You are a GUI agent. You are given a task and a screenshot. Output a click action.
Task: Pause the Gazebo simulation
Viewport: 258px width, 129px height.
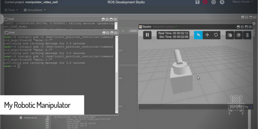click(x=147, y=35)
